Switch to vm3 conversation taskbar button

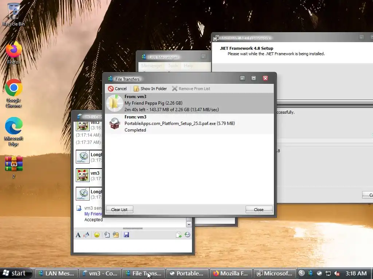pyautogui.click(x=100, y=273)
